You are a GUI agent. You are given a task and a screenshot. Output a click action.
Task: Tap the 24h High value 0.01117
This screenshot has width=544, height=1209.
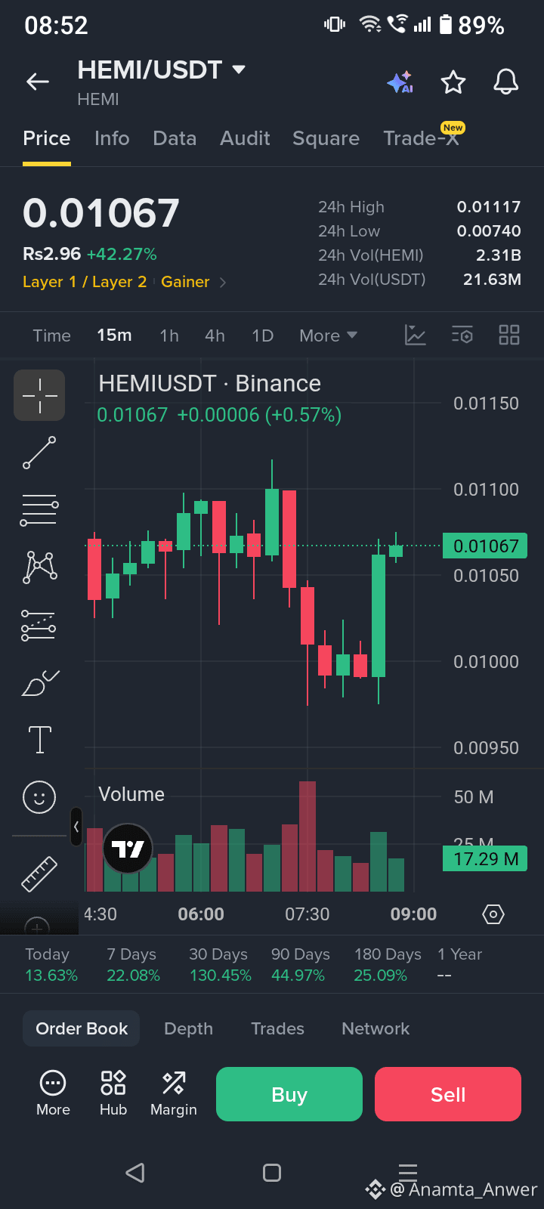[x=489, y=207]
